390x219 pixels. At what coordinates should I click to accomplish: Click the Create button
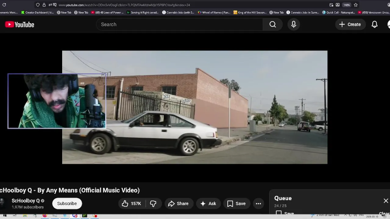pyautogui.click(x=350, y=24)
